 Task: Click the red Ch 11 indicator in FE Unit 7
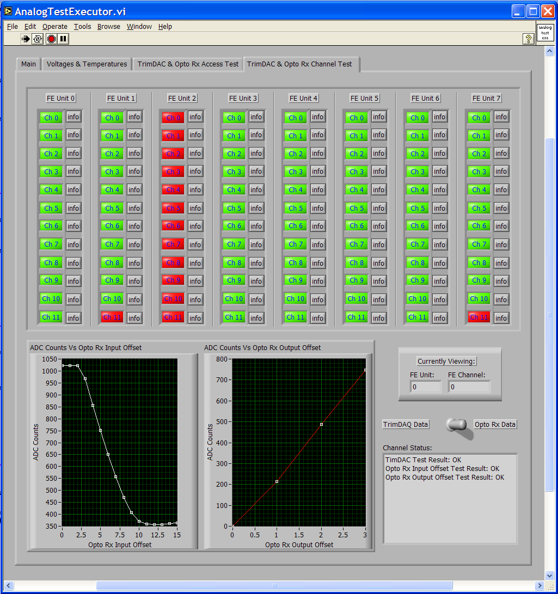pyautogui.click(x=479, y=317)
